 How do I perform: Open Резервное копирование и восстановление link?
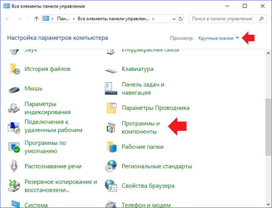click(x=61, y=186)
